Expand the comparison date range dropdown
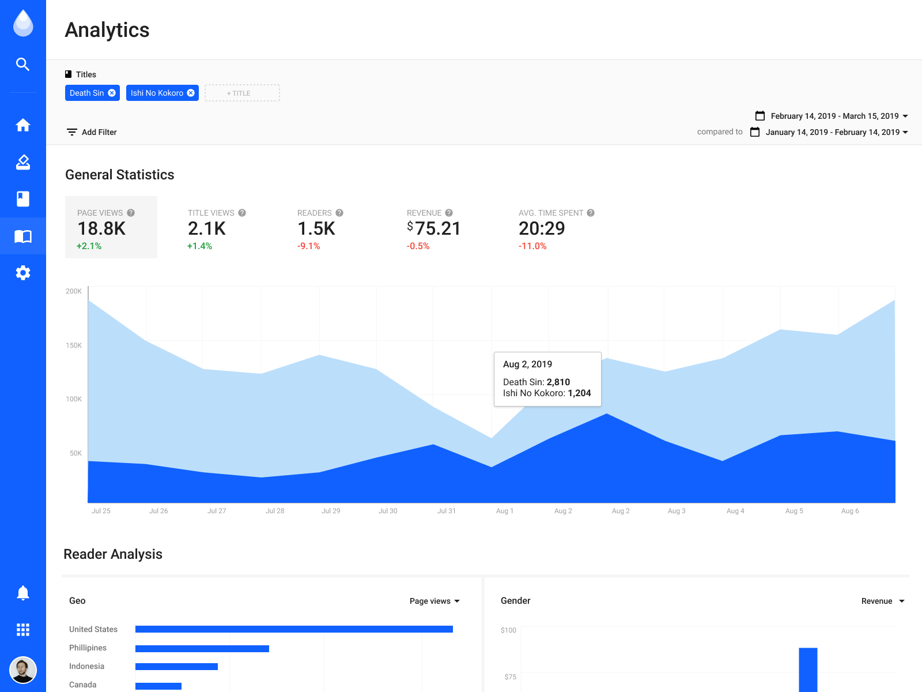The height and width of the screenshot is (692, 922). coord(829,132)
